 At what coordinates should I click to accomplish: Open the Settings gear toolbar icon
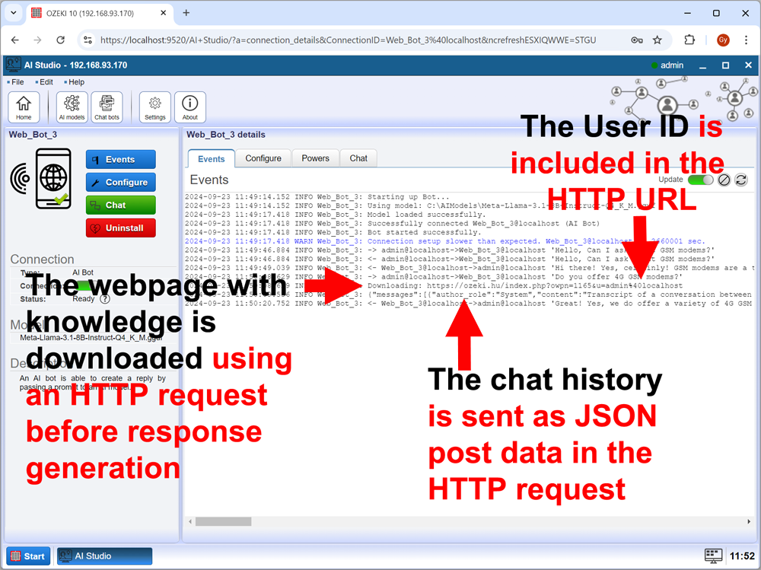pyautogui.click(x=154, y=107)
